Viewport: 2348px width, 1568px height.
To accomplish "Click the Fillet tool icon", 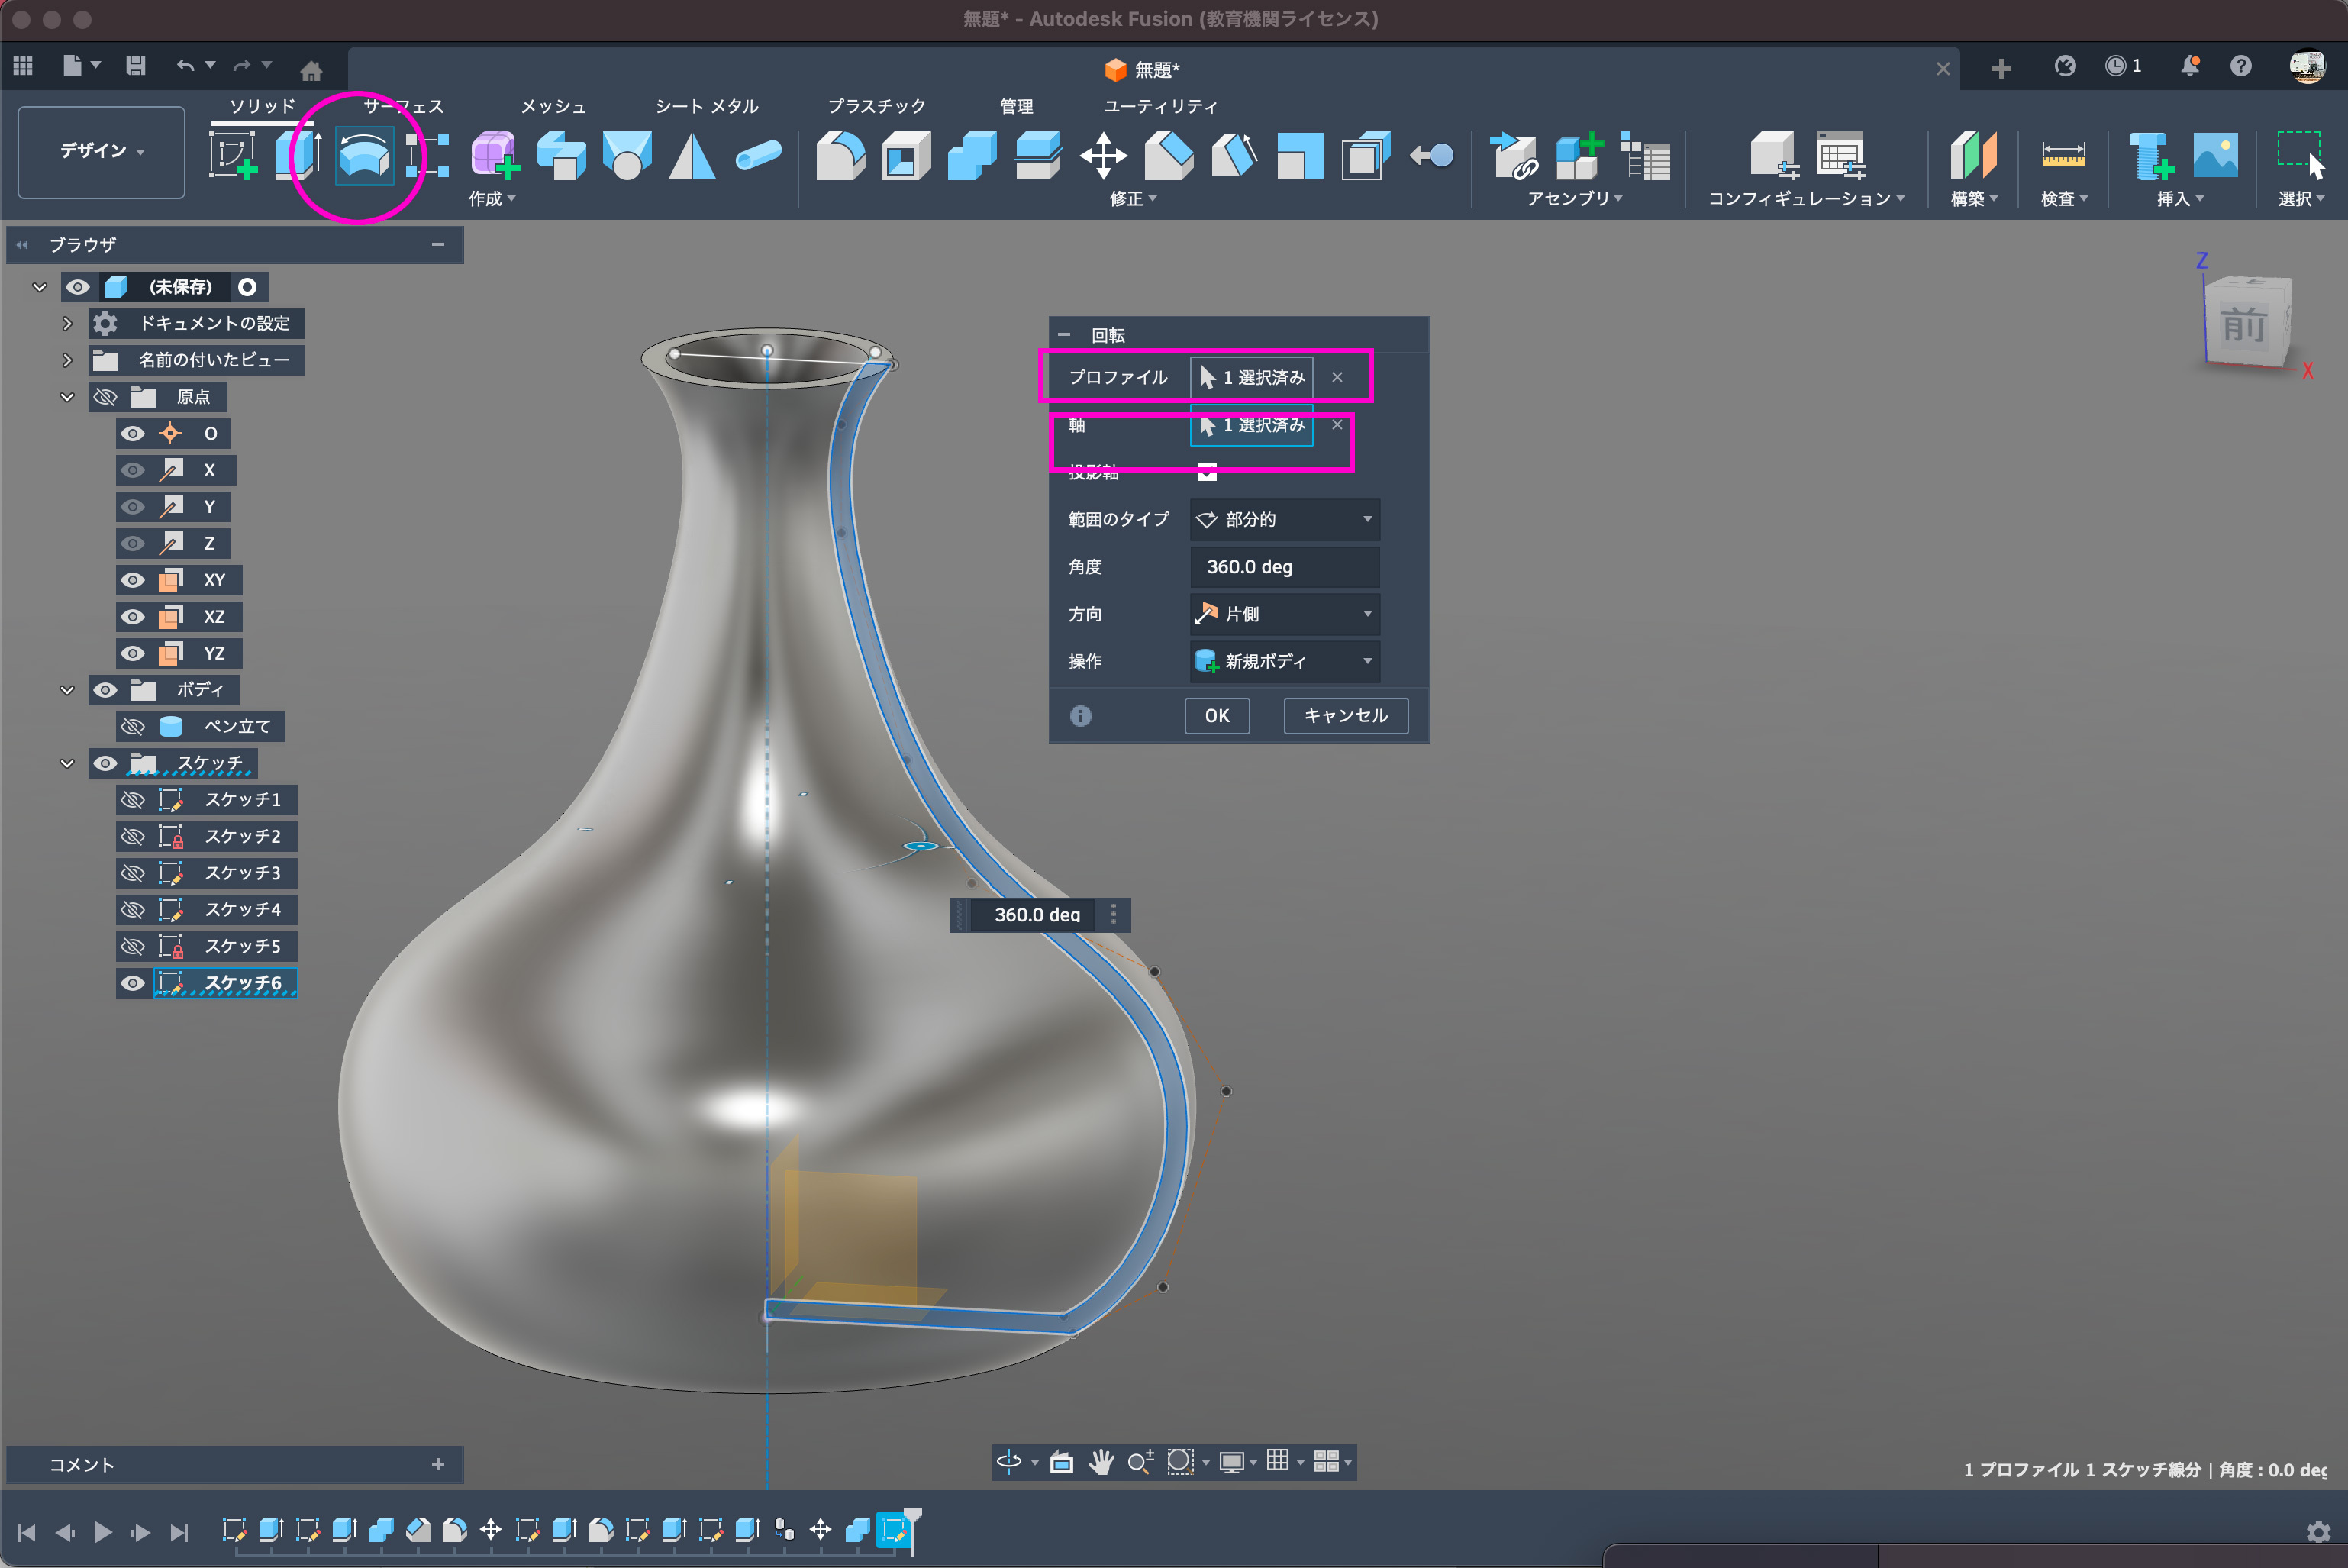I will pyautogui.click(x=840, y=156).
